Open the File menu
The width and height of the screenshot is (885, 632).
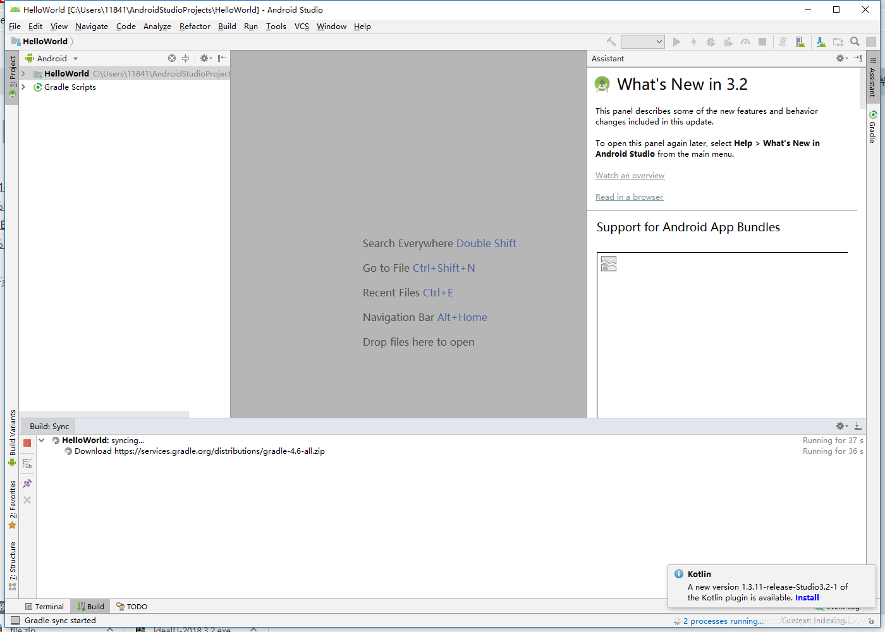(15, 27)
